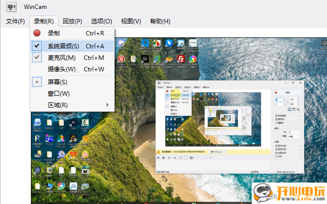Open the blue T shortcut icon in the preview
This screenshot has width=327, height=204.
click(x=145, y=43)
